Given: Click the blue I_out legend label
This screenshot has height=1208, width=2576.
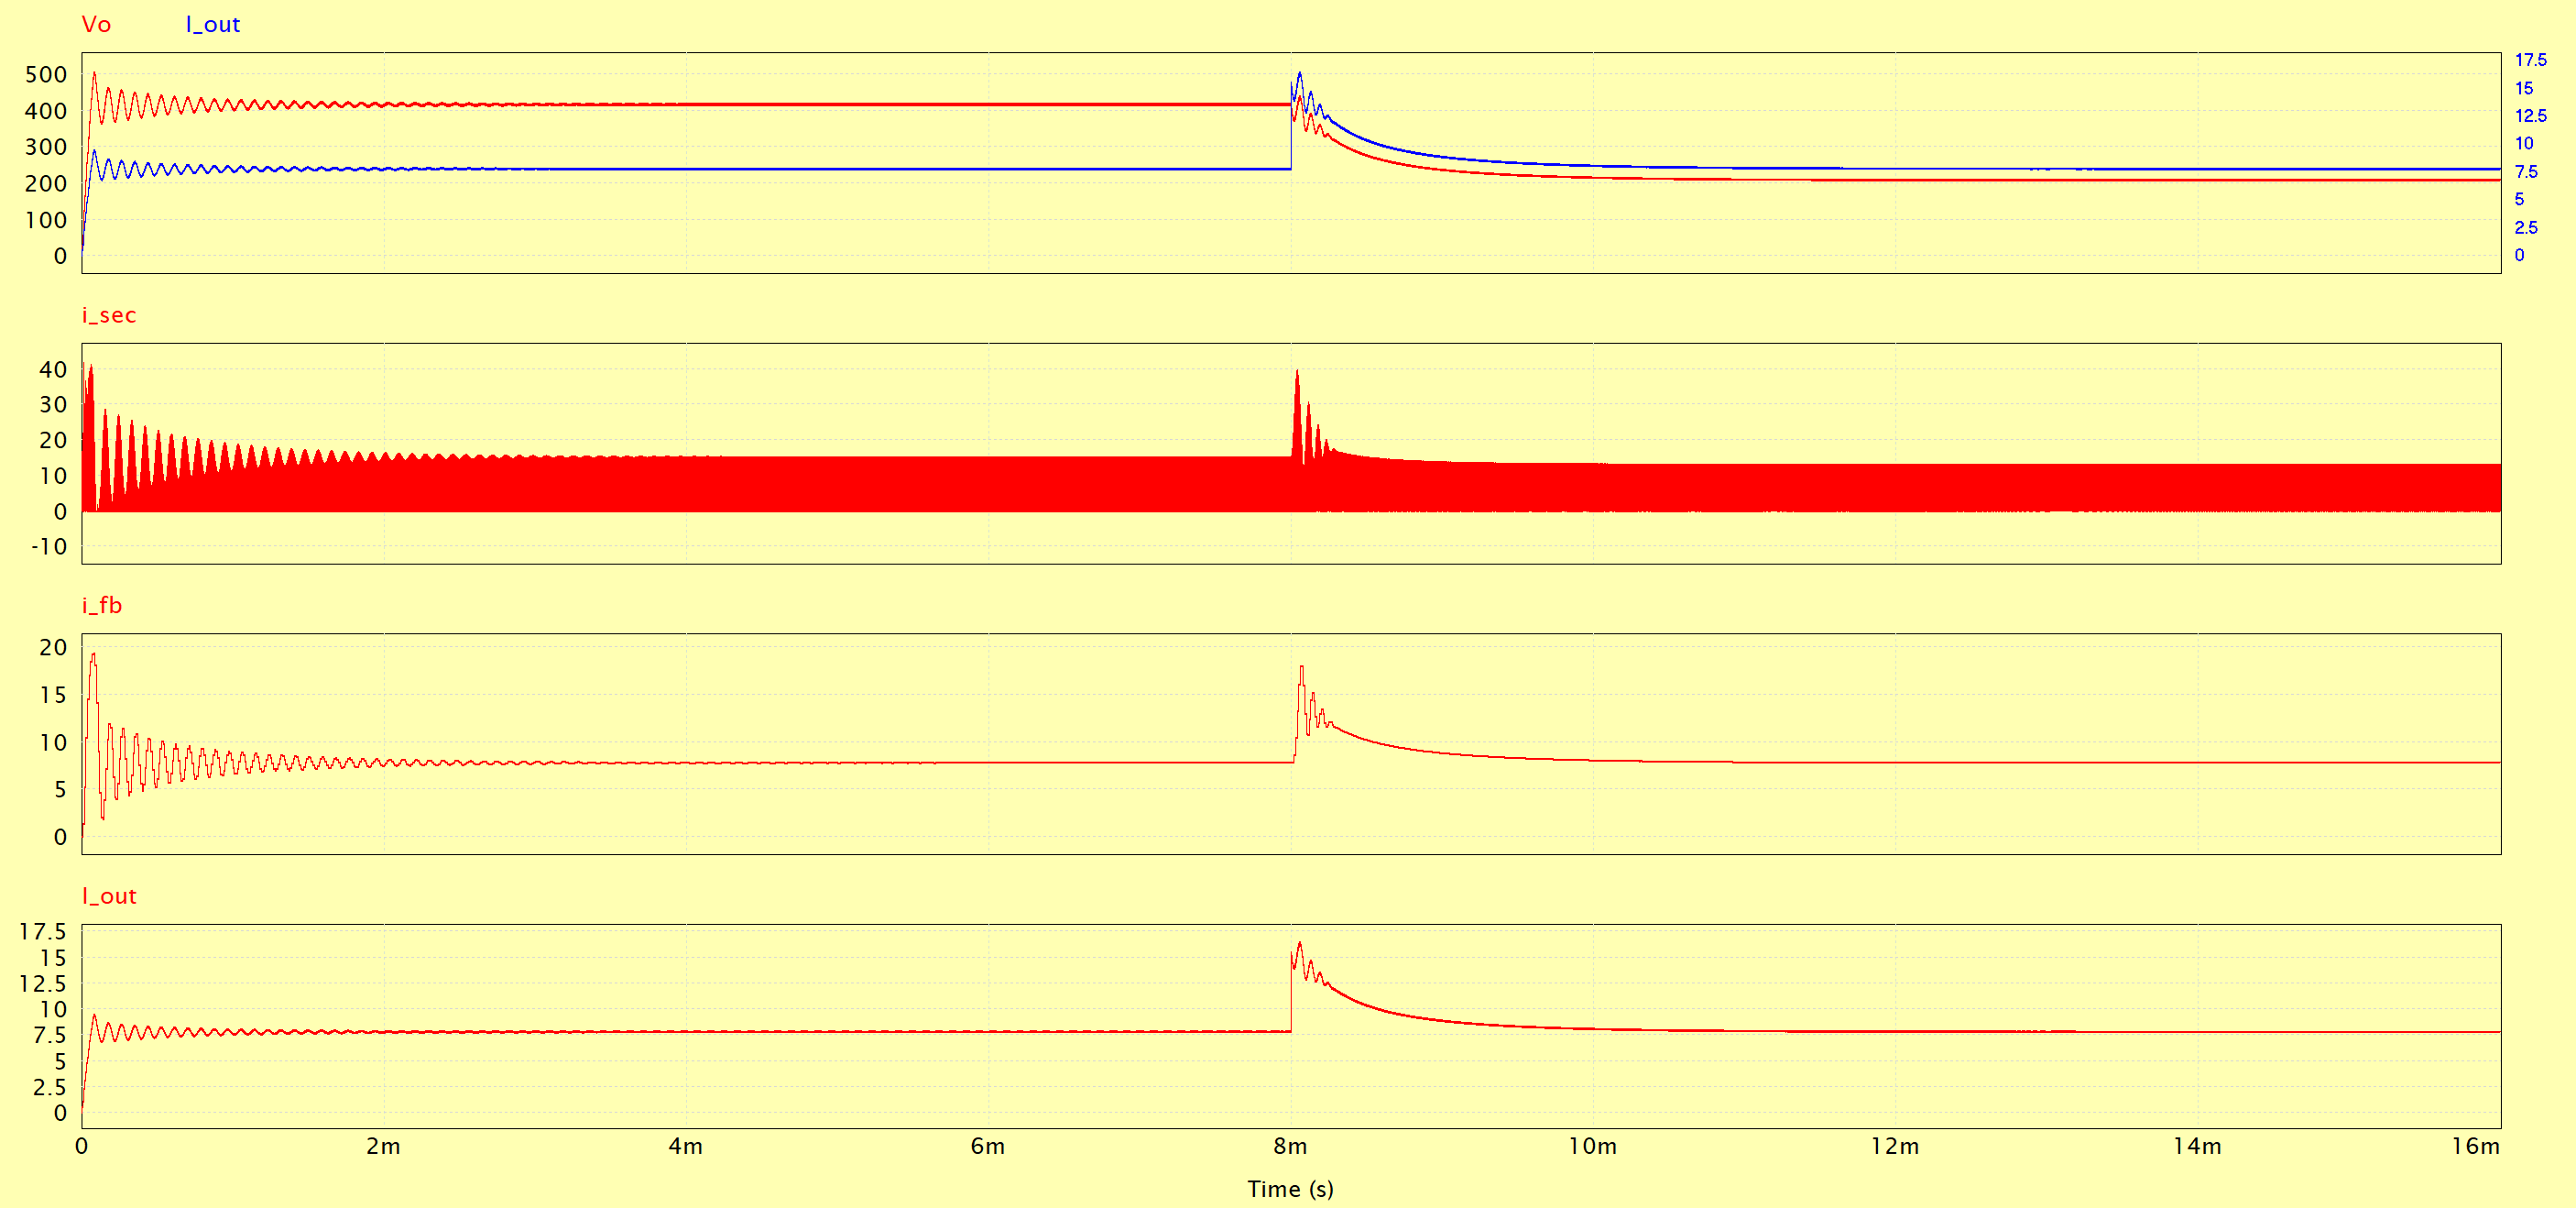Looking at the screenshot, I should (213, 24).
